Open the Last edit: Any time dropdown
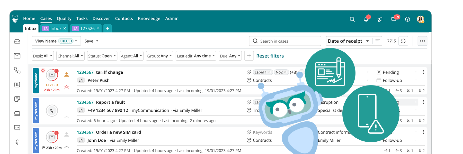This screenshot has height=154, width=463. (196, 56)
